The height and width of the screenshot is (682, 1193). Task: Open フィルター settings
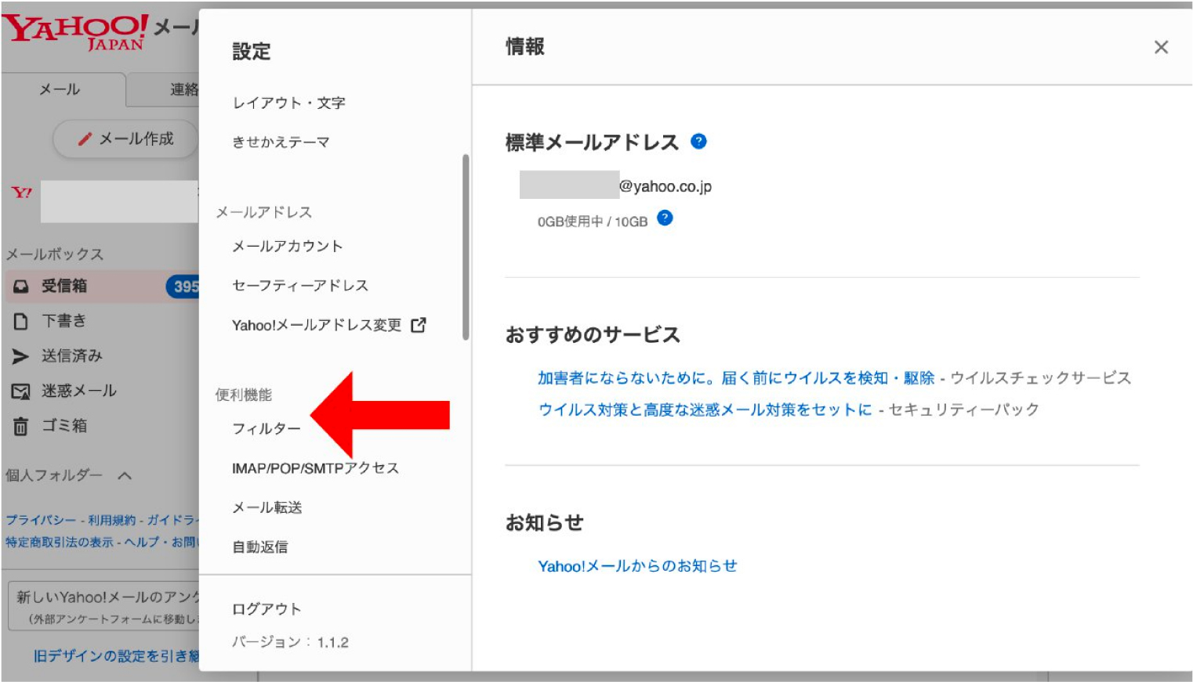[266, 428]
